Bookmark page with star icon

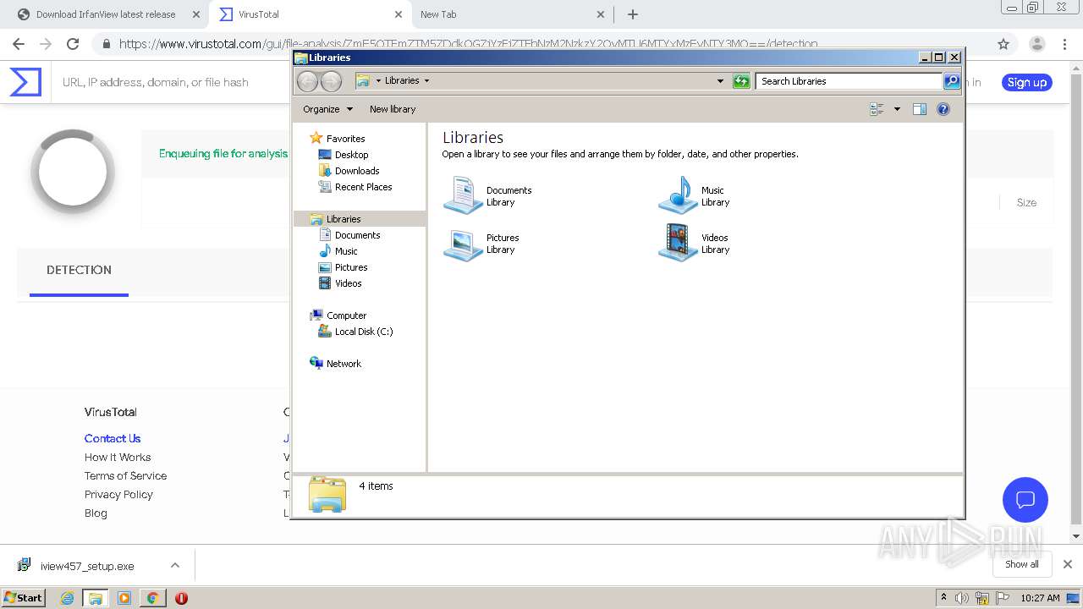(x=1003, y=44)
